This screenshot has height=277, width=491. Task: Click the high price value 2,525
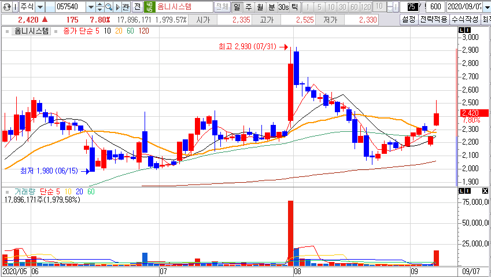point(305,20)
